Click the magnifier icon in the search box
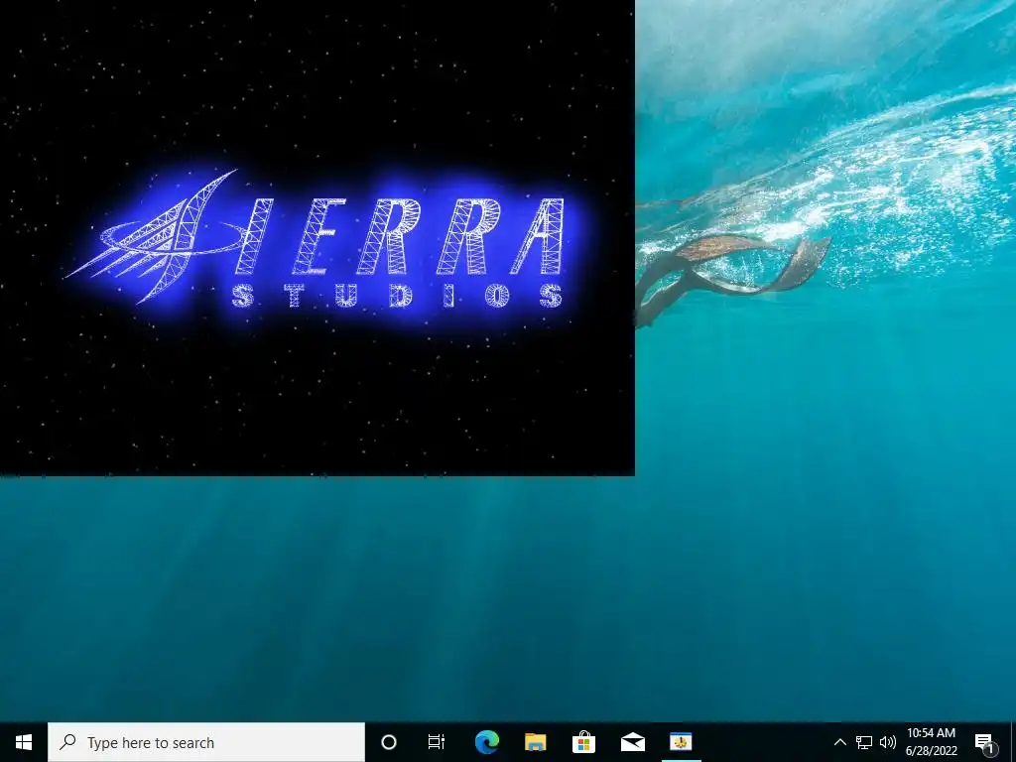The image size is (1016, 762). [x=68, y=742]
